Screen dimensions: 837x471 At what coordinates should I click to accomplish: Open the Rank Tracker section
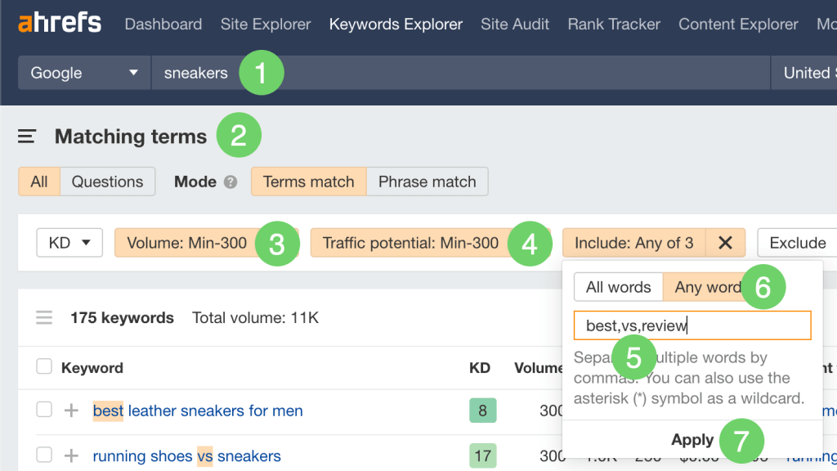point(613,24)
